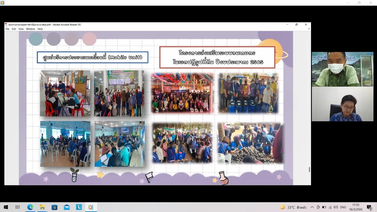This screenshot has width=377, height=212.
Task: Restore down the Acrobat Reader window
Action: [296, 25]
